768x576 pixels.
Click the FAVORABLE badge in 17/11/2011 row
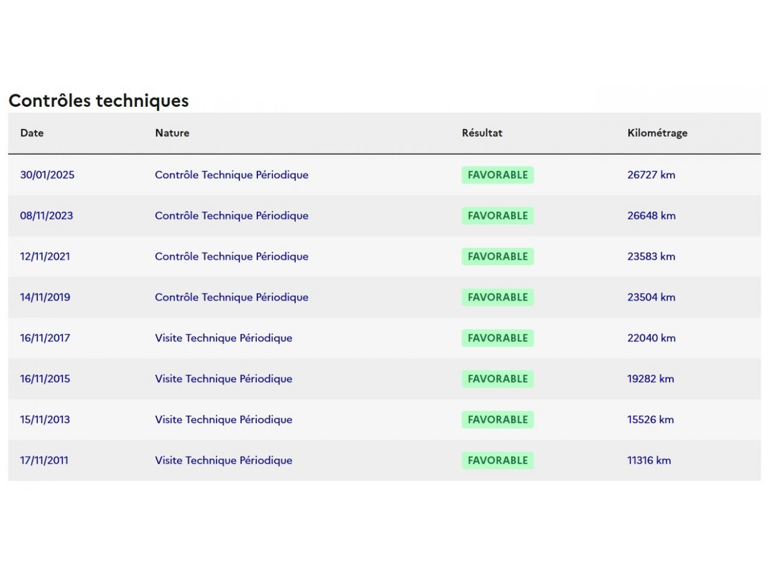click(x=497, y=460)
